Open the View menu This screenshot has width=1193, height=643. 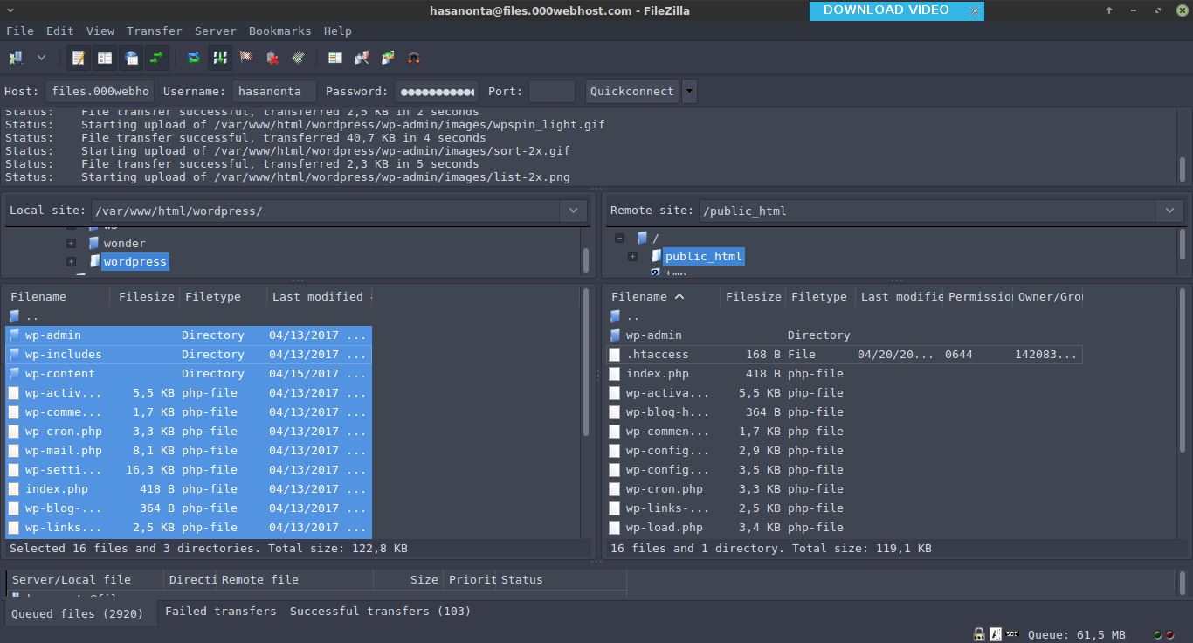100,31
